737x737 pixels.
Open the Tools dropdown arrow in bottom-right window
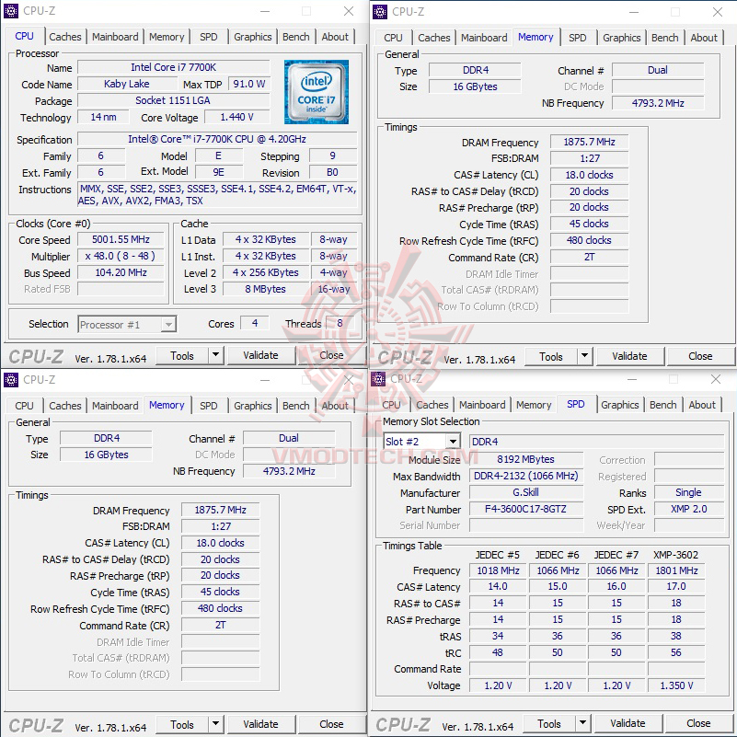[x=582, y=723]
